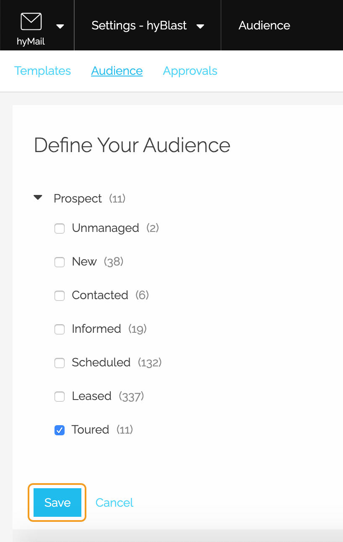
Task: Click the Cancel link
Action: coord(114,503)
